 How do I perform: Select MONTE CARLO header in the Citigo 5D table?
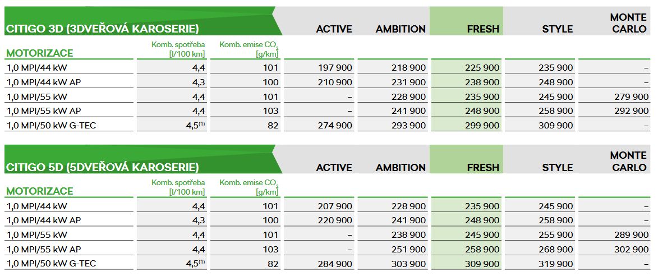coord(629,162)
